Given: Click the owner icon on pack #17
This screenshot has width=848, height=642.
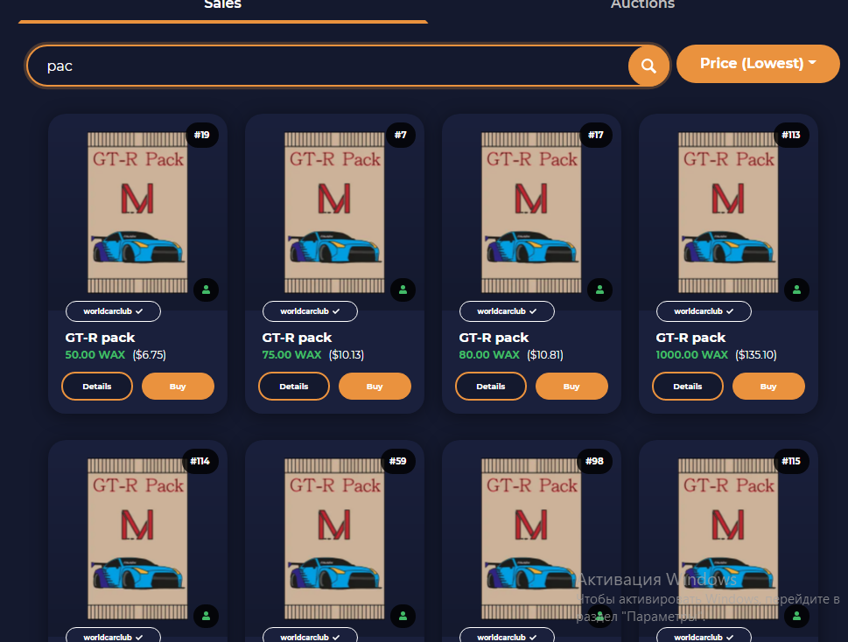Looking at the screenshot, I should point(599,290).
